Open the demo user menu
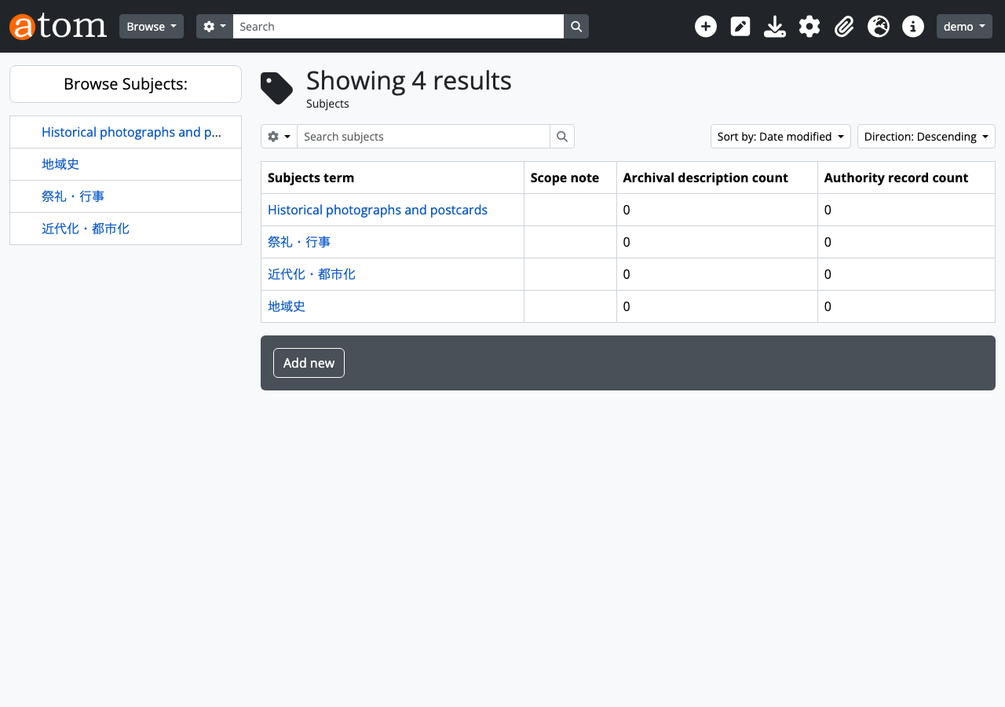 964,26
